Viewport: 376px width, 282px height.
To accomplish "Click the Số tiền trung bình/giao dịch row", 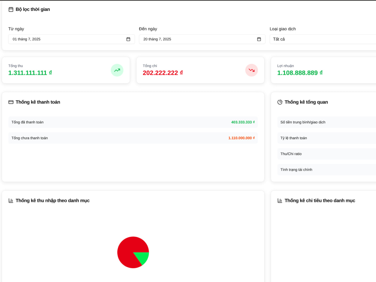I will [x=327, y=122].
